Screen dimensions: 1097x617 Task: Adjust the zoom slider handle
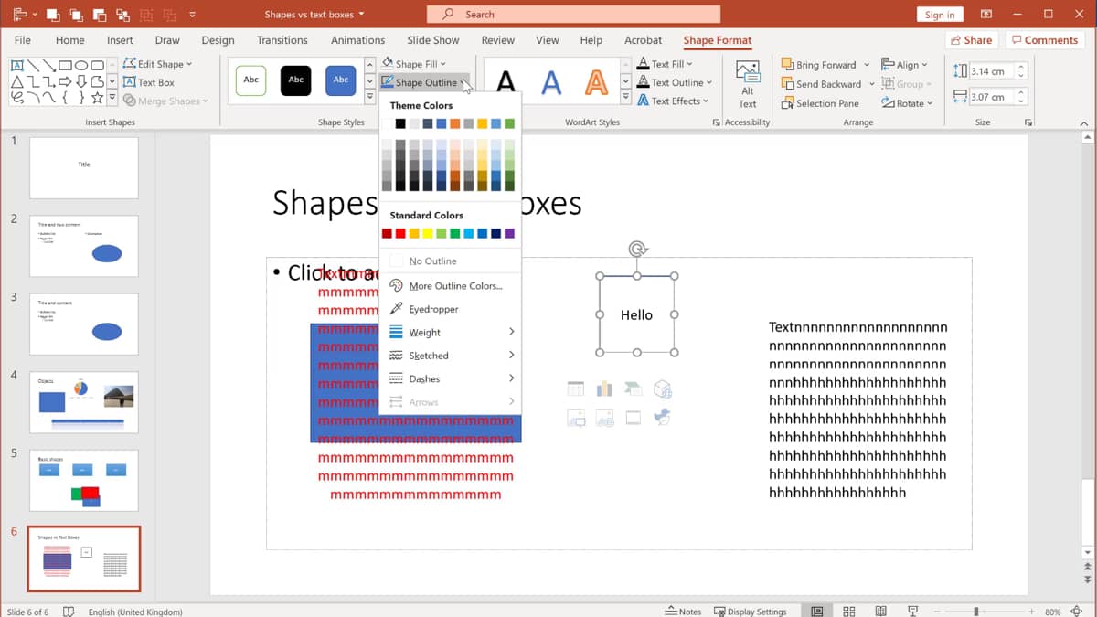pyautogui.click(x=976, y=612)
